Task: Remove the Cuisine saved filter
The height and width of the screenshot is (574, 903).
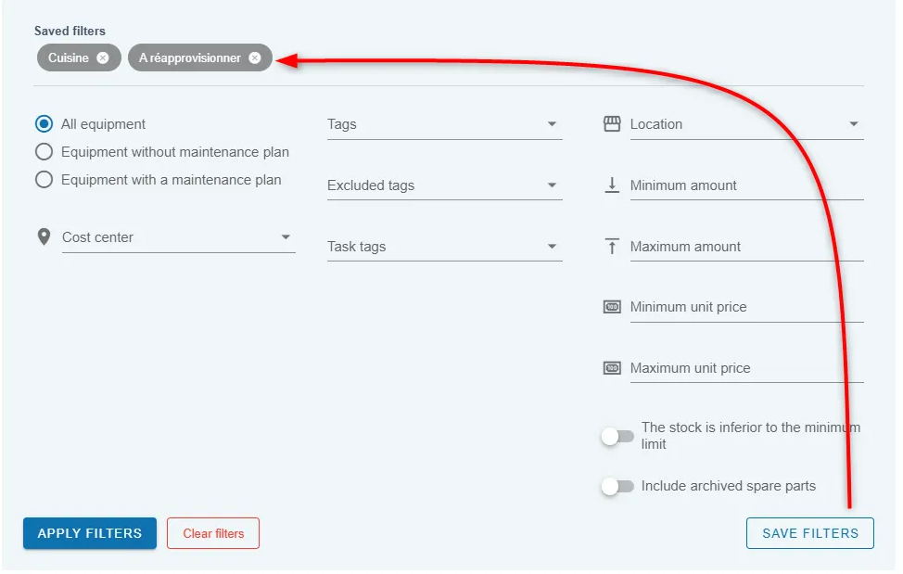Action: tap(103, 58)
